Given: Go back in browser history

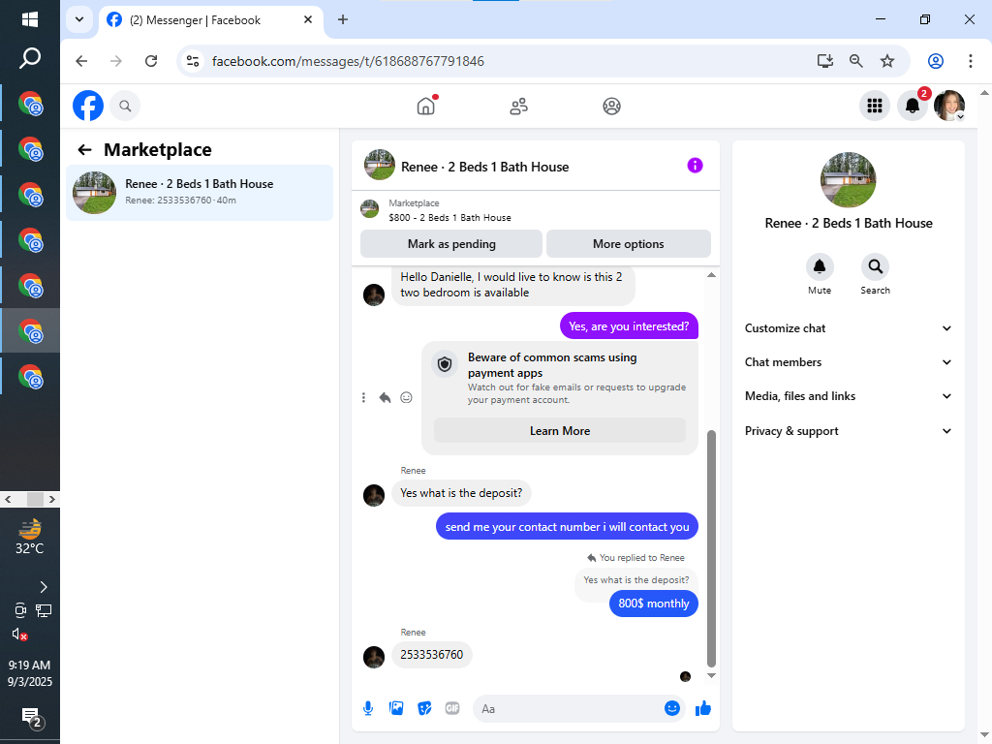Looking at the screenshot, I should pos(81,61).
